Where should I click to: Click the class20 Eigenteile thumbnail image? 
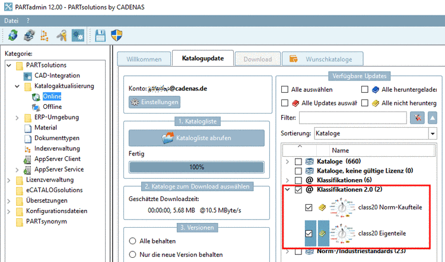click(342, 234)
